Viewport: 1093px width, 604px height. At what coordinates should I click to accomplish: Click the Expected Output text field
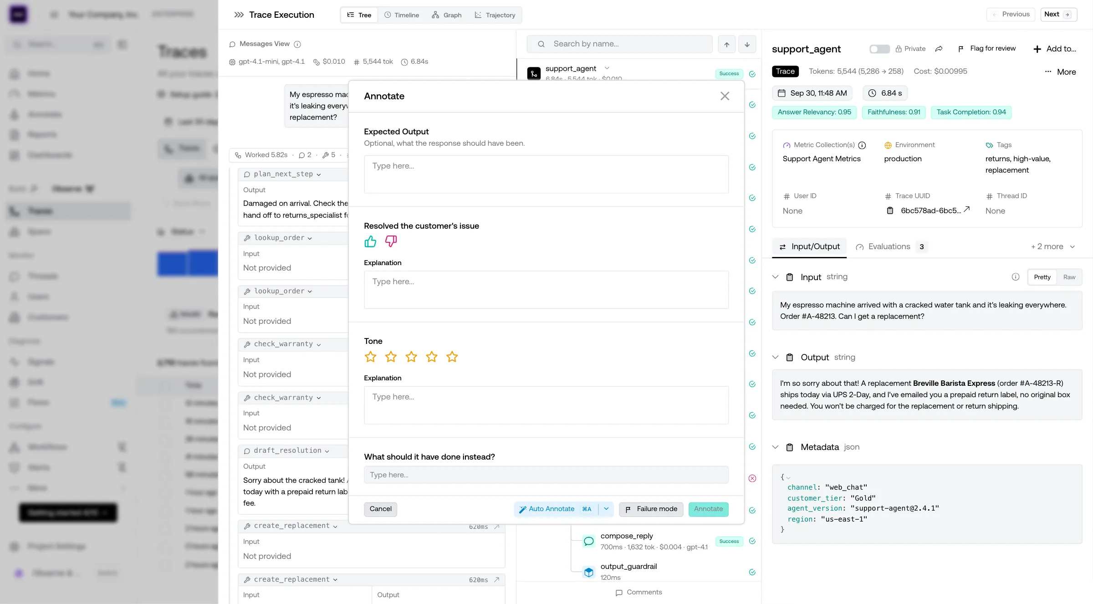point(546,174)
